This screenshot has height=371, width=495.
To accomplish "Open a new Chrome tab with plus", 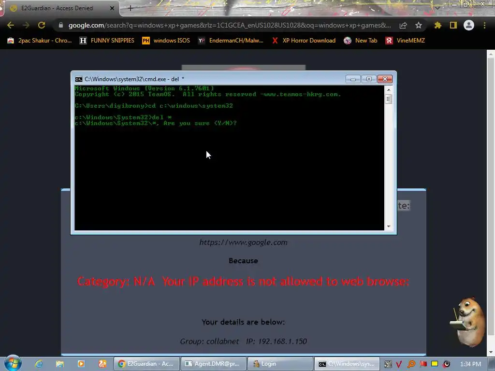I will [131, 8].
